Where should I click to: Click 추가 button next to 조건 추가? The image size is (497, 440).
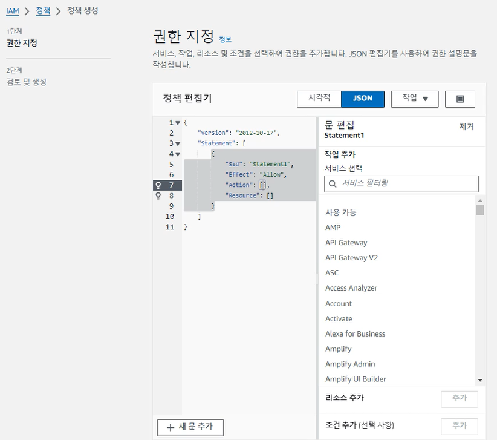460,426
